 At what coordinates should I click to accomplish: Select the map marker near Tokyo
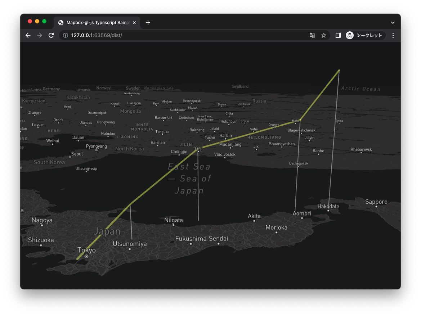86,256
